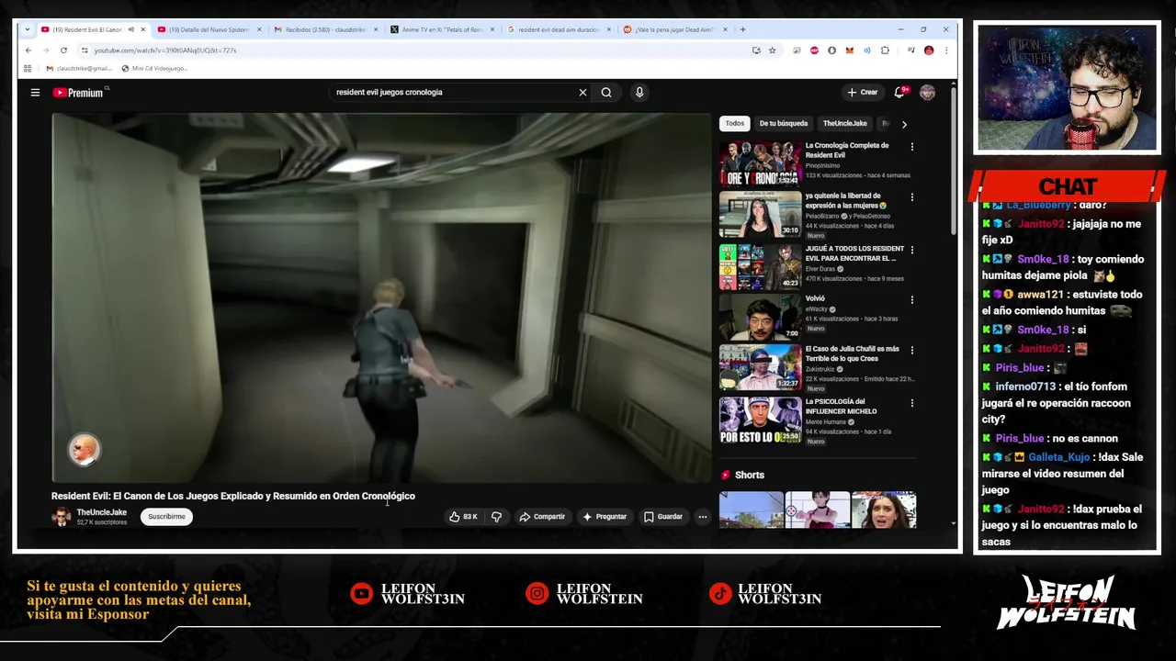
Task: Select the Todos filter chip
Action: click(735, 123)
